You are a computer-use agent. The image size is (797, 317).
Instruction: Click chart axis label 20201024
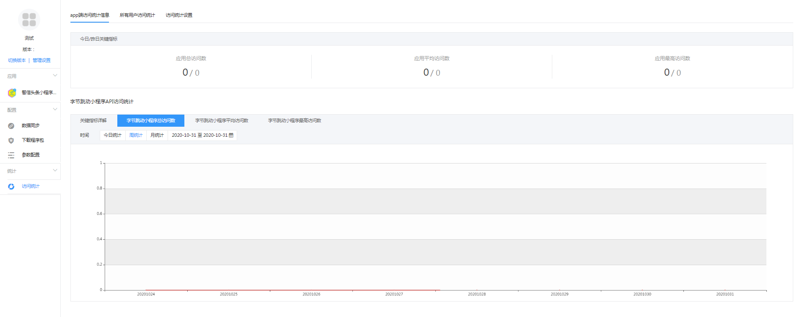tap(146, 294)
